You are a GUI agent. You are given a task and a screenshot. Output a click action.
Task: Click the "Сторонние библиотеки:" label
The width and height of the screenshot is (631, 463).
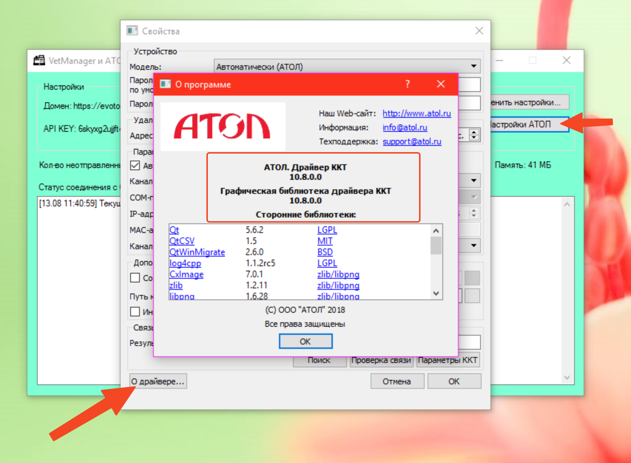tap(306, 215)
